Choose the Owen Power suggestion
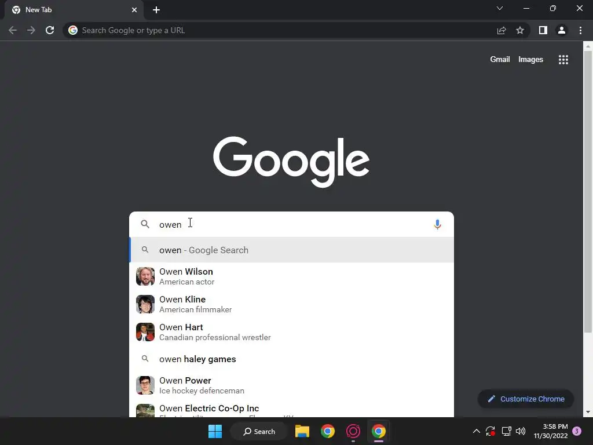The height and width of the screenshot is (445, 593). (x=292, y=385)
